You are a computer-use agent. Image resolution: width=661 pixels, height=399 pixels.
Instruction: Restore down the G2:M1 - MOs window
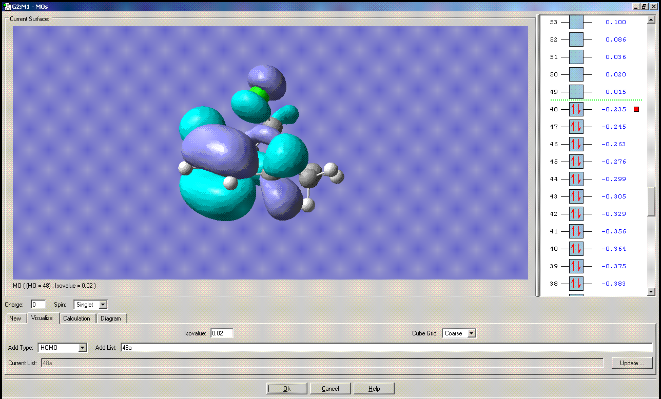pos(644,7)
